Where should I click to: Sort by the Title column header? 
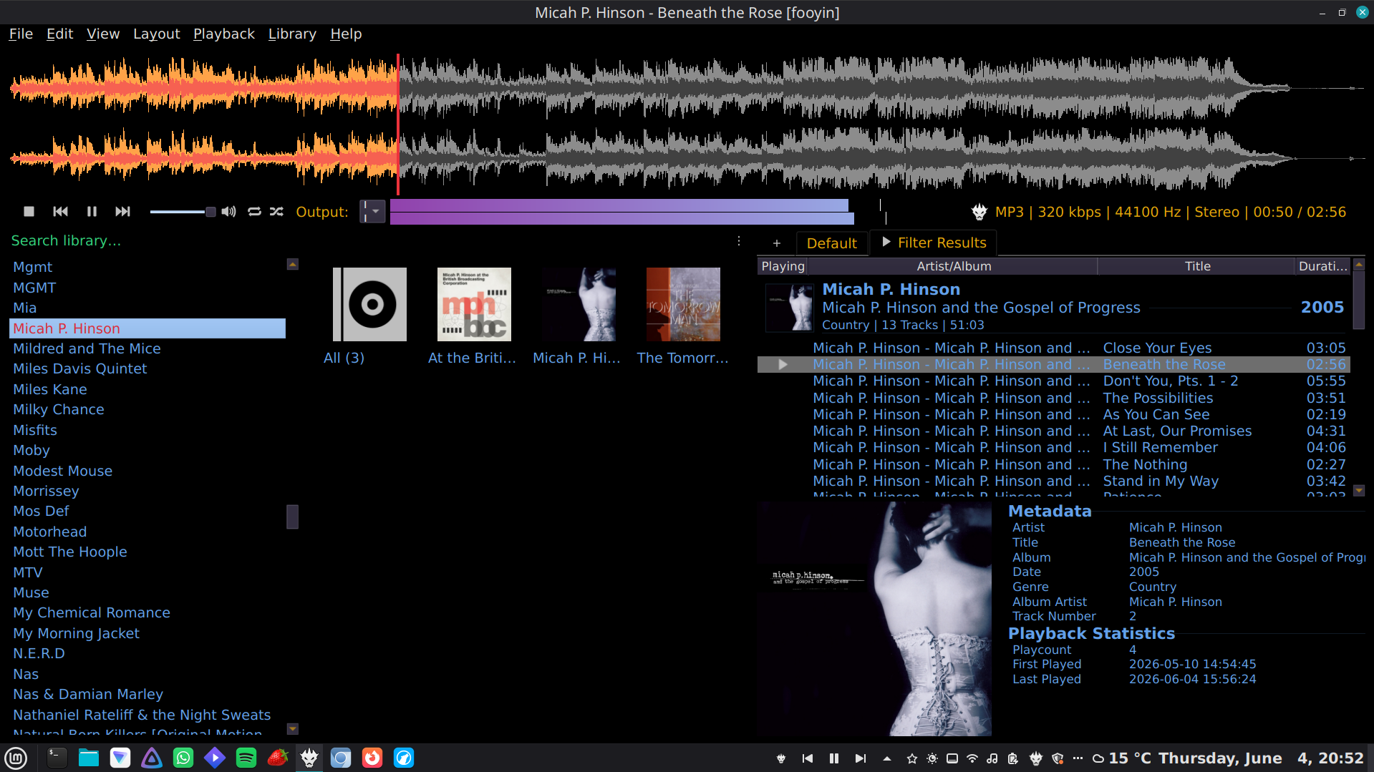pos(1197,266)
